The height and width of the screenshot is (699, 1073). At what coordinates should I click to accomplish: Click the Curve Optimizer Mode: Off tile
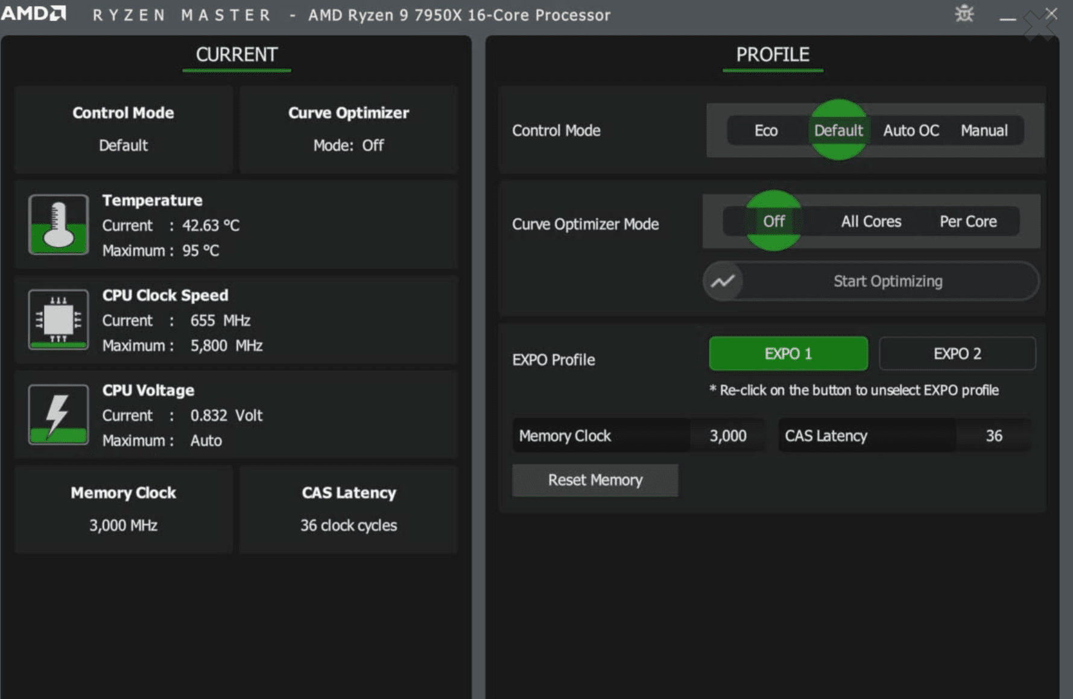coord(349,129)
